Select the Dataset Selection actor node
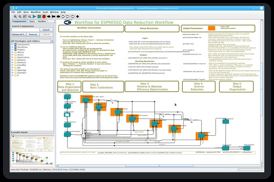The height and width of the screenshot is (182, 274). pos(67,125)
